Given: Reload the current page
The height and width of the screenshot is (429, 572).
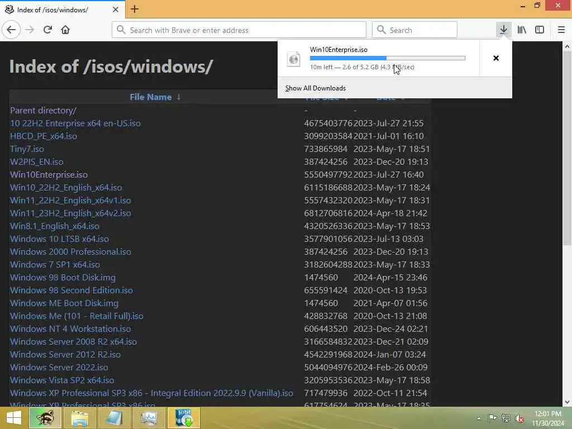Looking at the screenshot, I should click(x=47, y=30).
